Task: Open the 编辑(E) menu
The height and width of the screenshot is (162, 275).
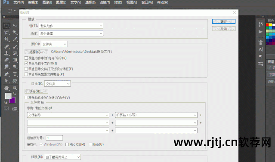Action: [33, 3]
